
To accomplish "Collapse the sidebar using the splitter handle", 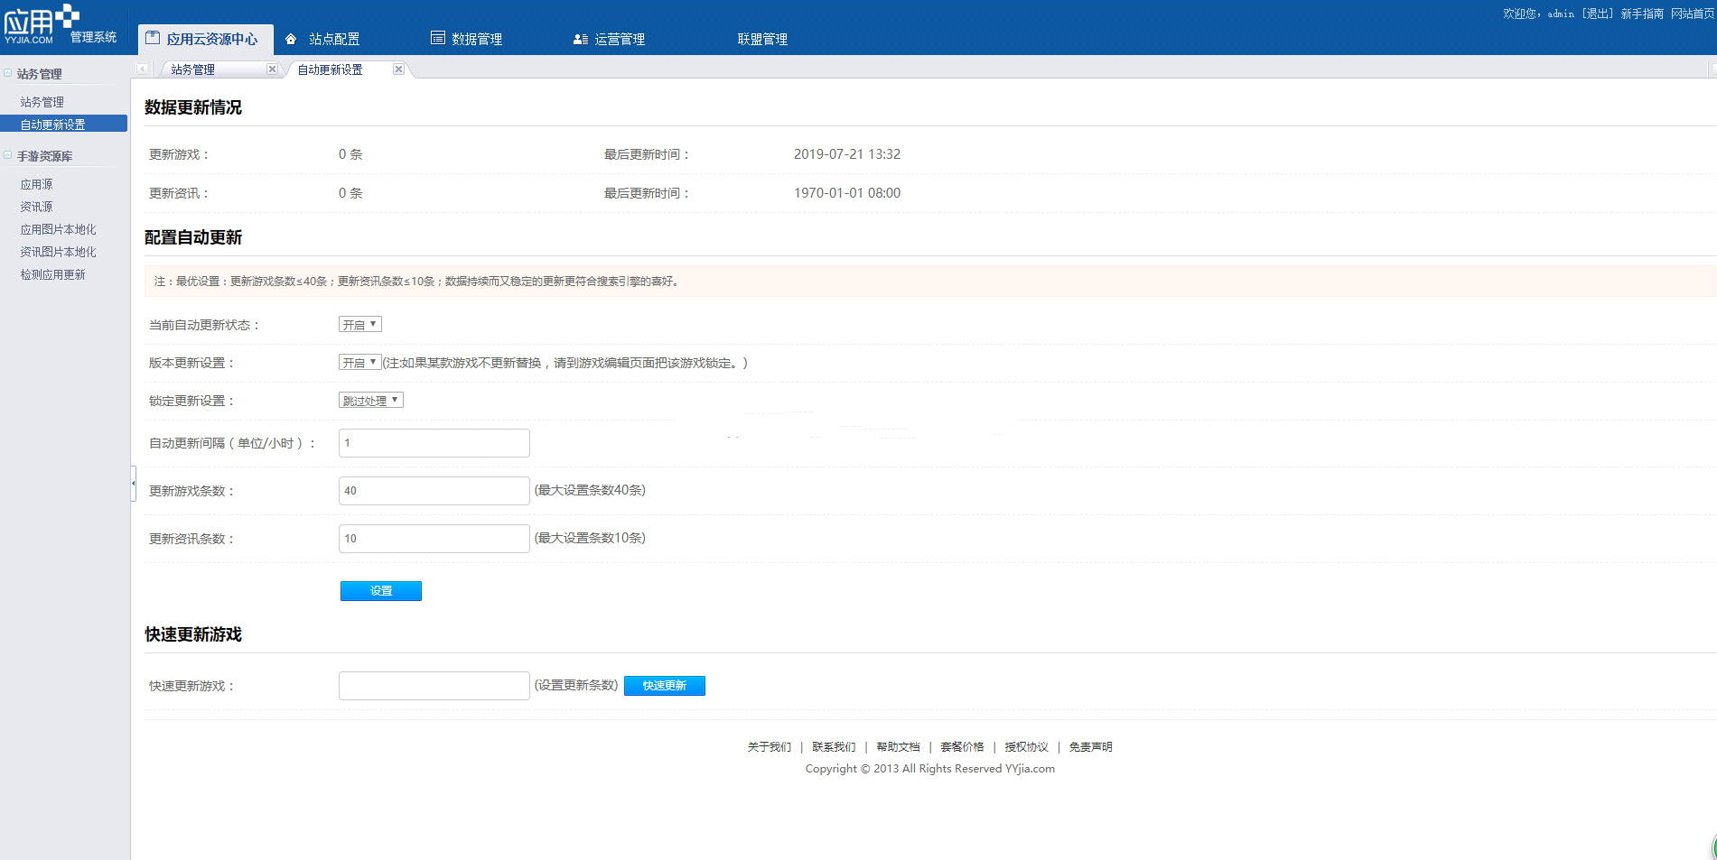I will click(x=133, y=483).
